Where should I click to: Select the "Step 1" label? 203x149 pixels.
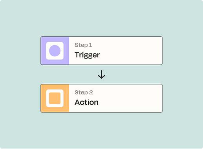83,45
